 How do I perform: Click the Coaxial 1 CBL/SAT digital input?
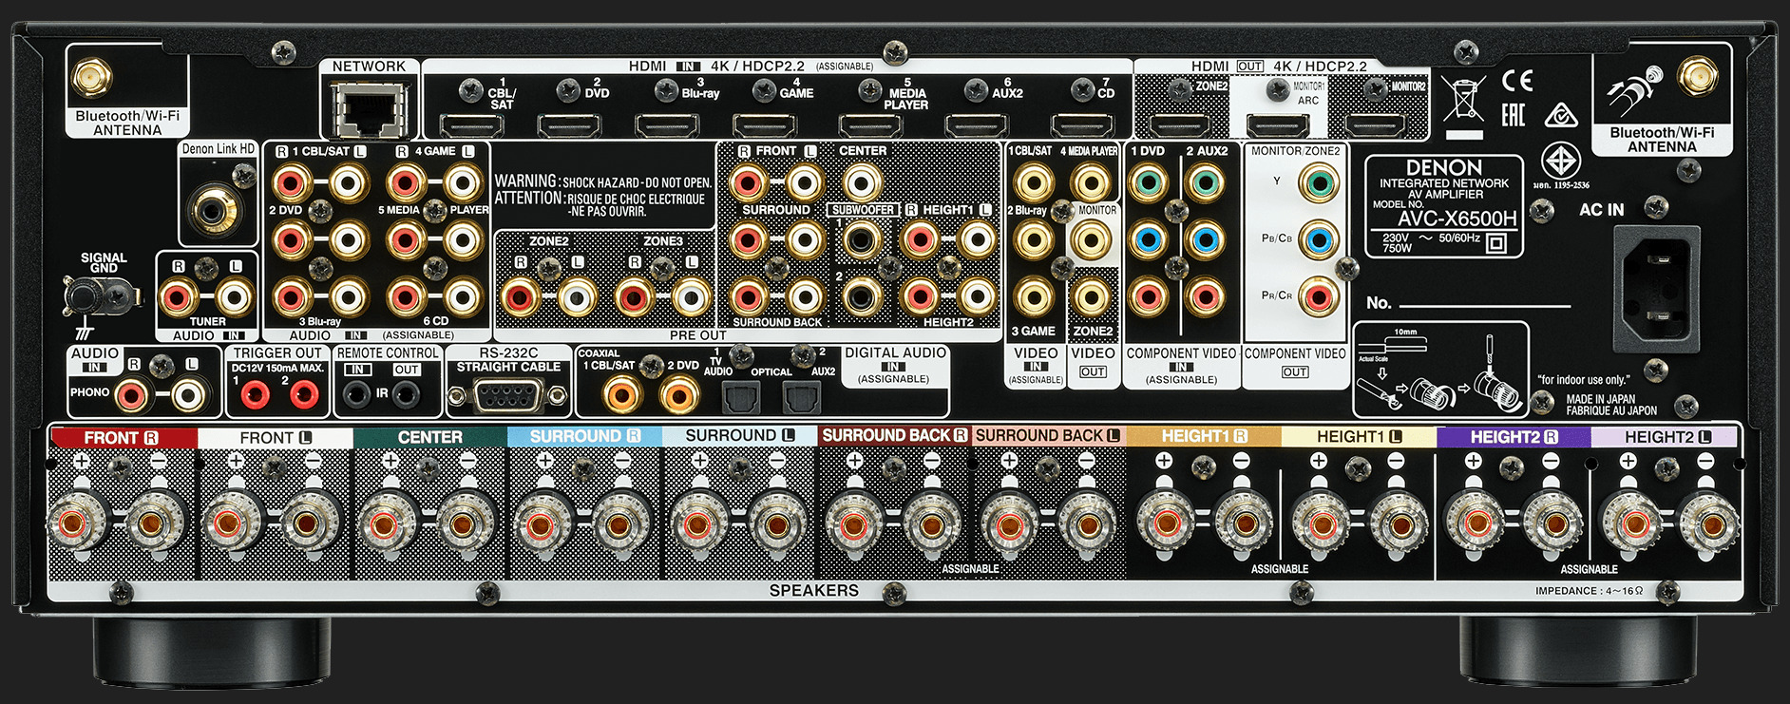click(620, 393)
